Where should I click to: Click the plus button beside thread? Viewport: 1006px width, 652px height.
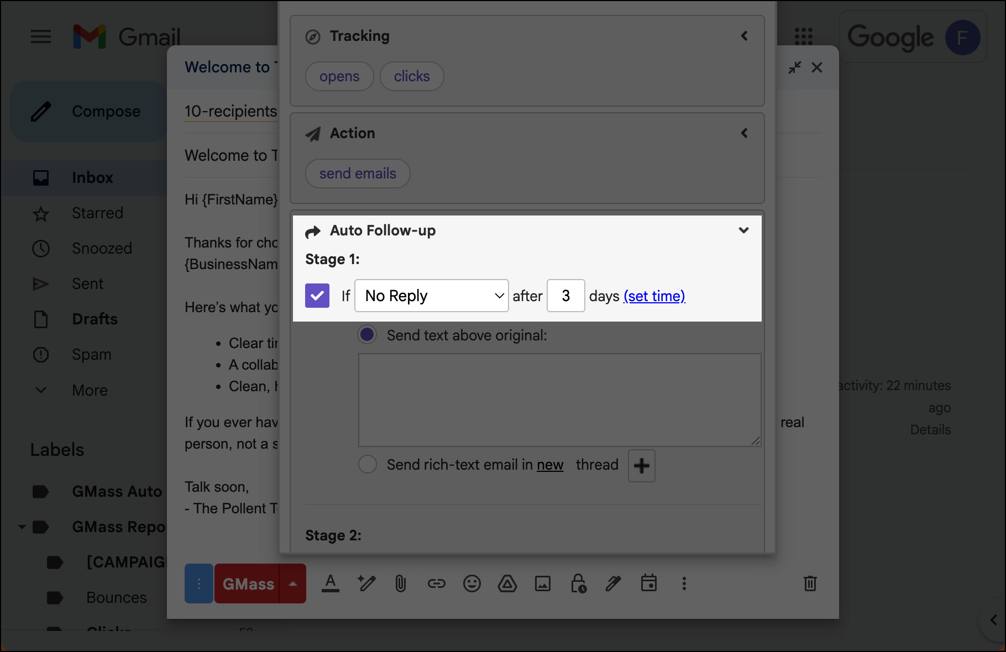(x=642, y=466)
